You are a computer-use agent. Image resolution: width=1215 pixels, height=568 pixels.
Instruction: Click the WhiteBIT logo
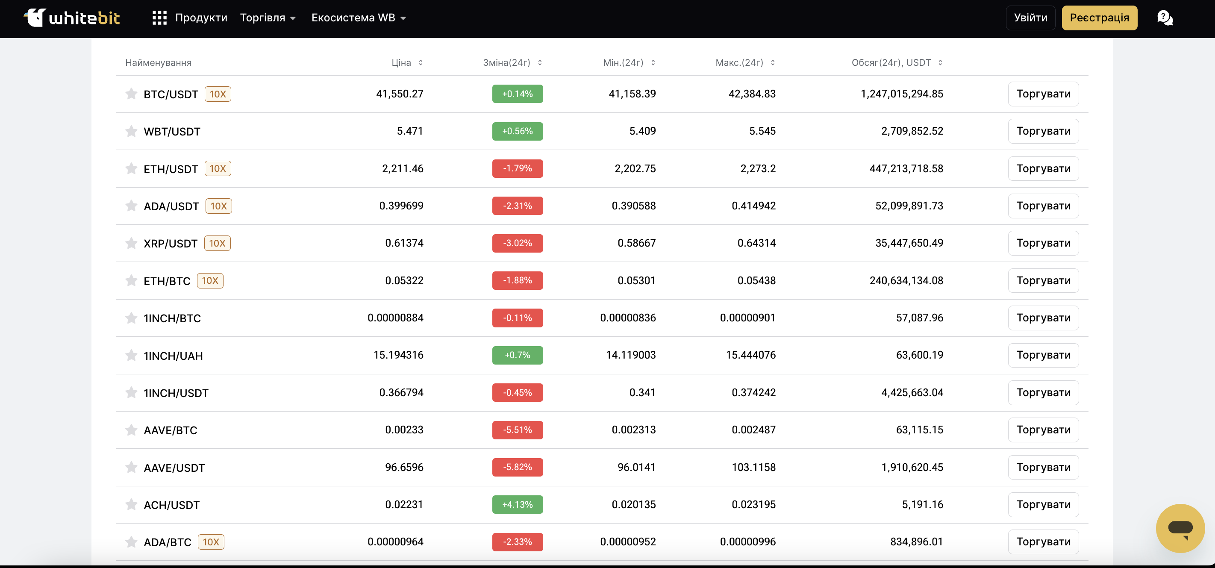tap(72, 18)
